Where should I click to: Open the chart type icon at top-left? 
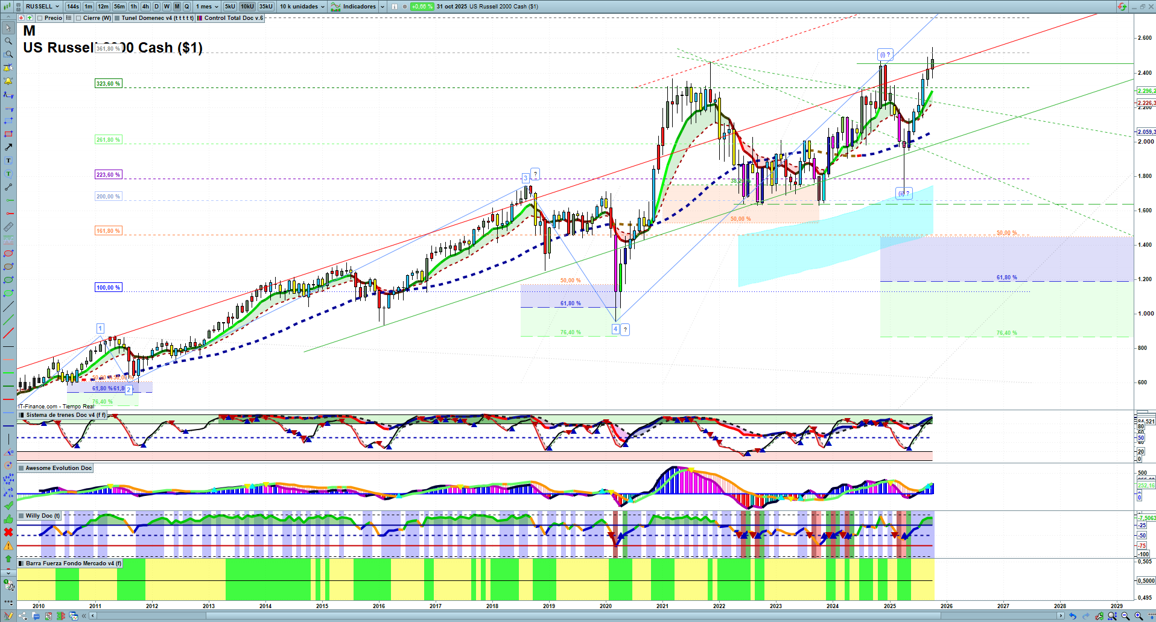(7, 7)
